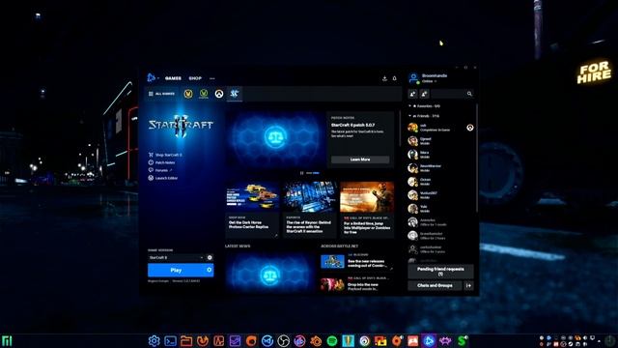618x348 pixels.
Task: Open the green S app in taskbar
Action: 463,340
